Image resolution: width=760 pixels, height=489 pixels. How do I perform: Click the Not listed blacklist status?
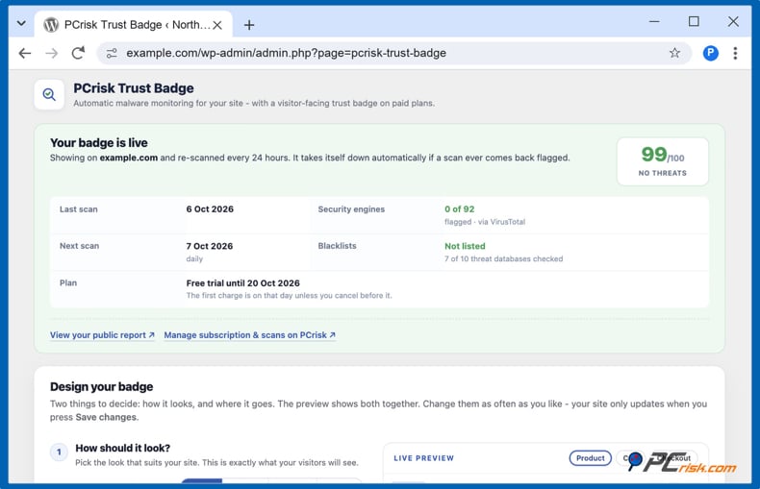pos(465,246)
